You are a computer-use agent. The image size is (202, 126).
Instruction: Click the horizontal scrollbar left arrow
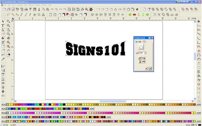[15, 101]
